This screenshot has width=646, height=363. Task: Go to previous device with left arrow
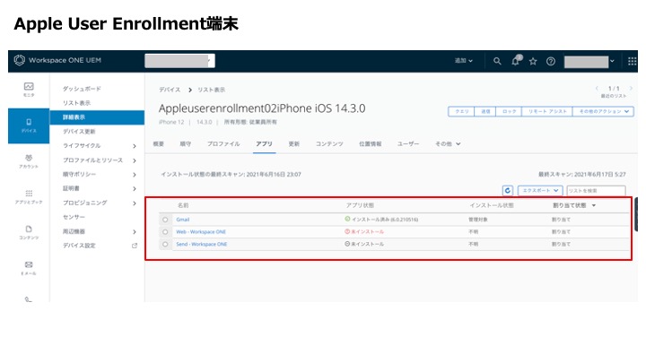pyautogui.click(x=597, y=89)
